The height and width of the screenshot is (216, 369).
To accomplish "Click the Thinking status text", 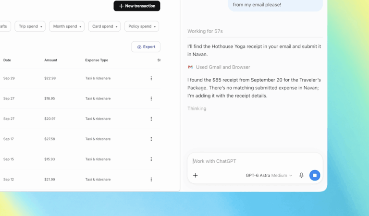I will 197,108.
